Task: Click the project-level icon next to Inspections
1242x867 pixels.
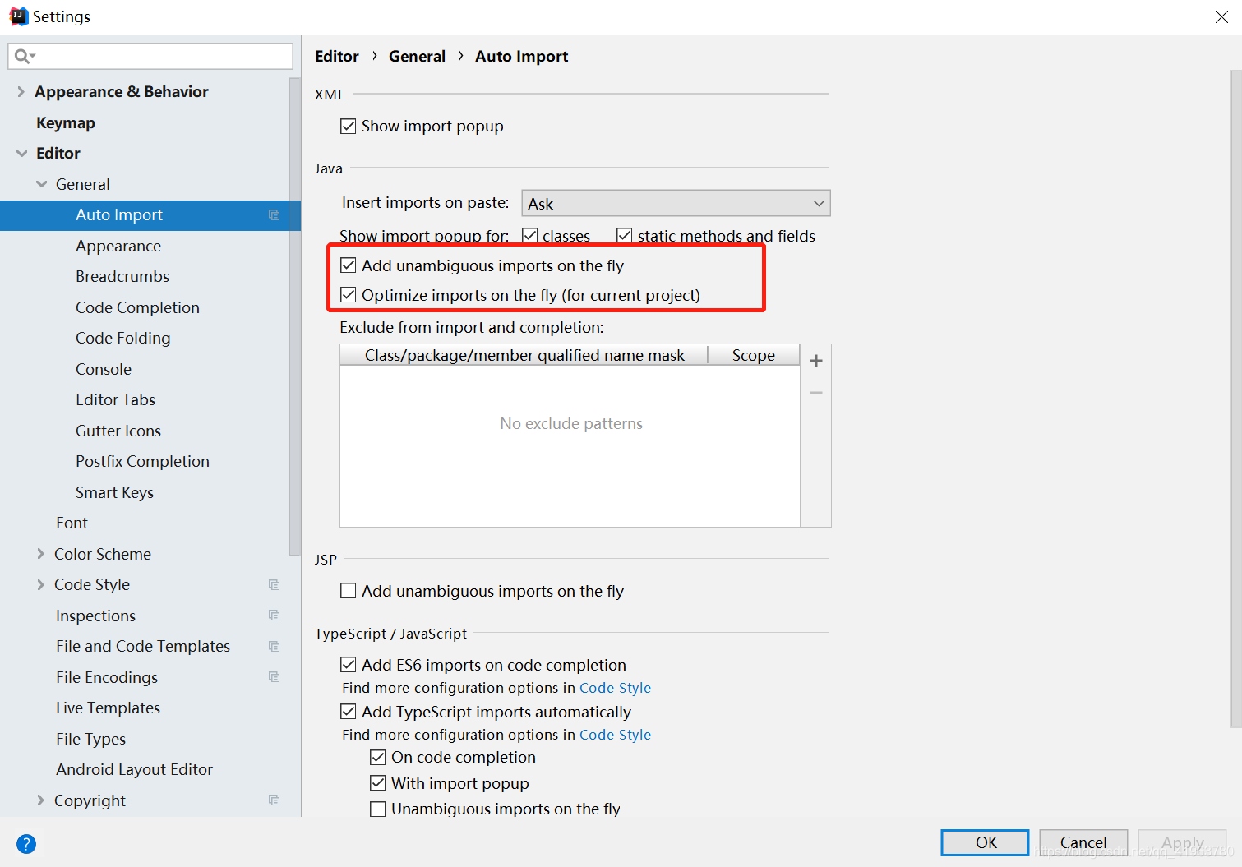Action: [x=275, y=616]
